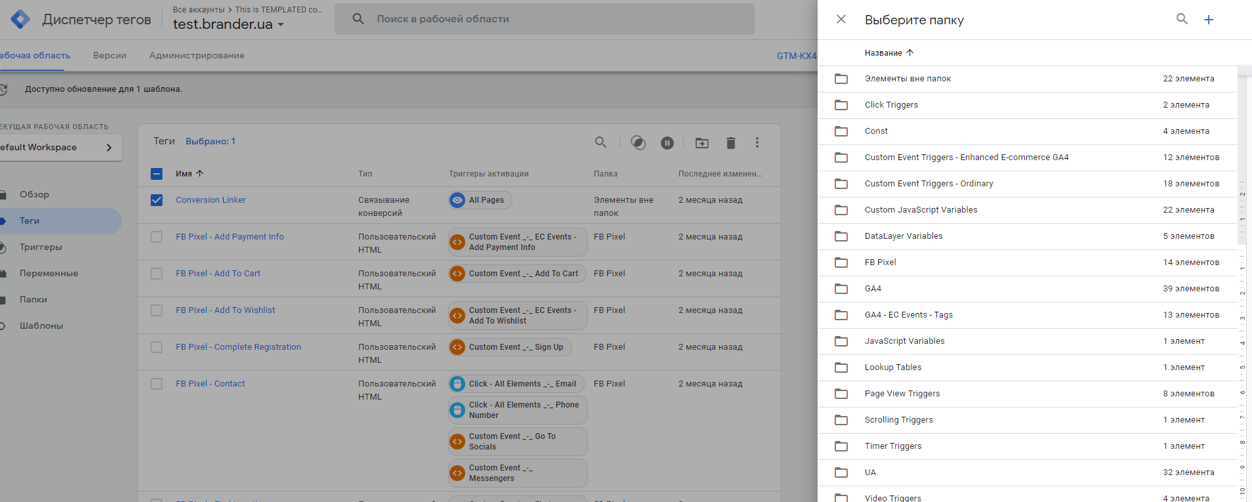Viewport: 1252px width, 502px height.
Task: Click the Google Tag Manager logo
Action: (x=20, y=20)
